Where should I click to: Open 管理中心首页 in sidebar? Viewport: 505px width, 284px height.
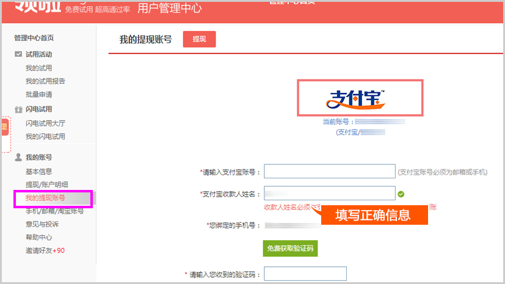click(x=34, y=38)
